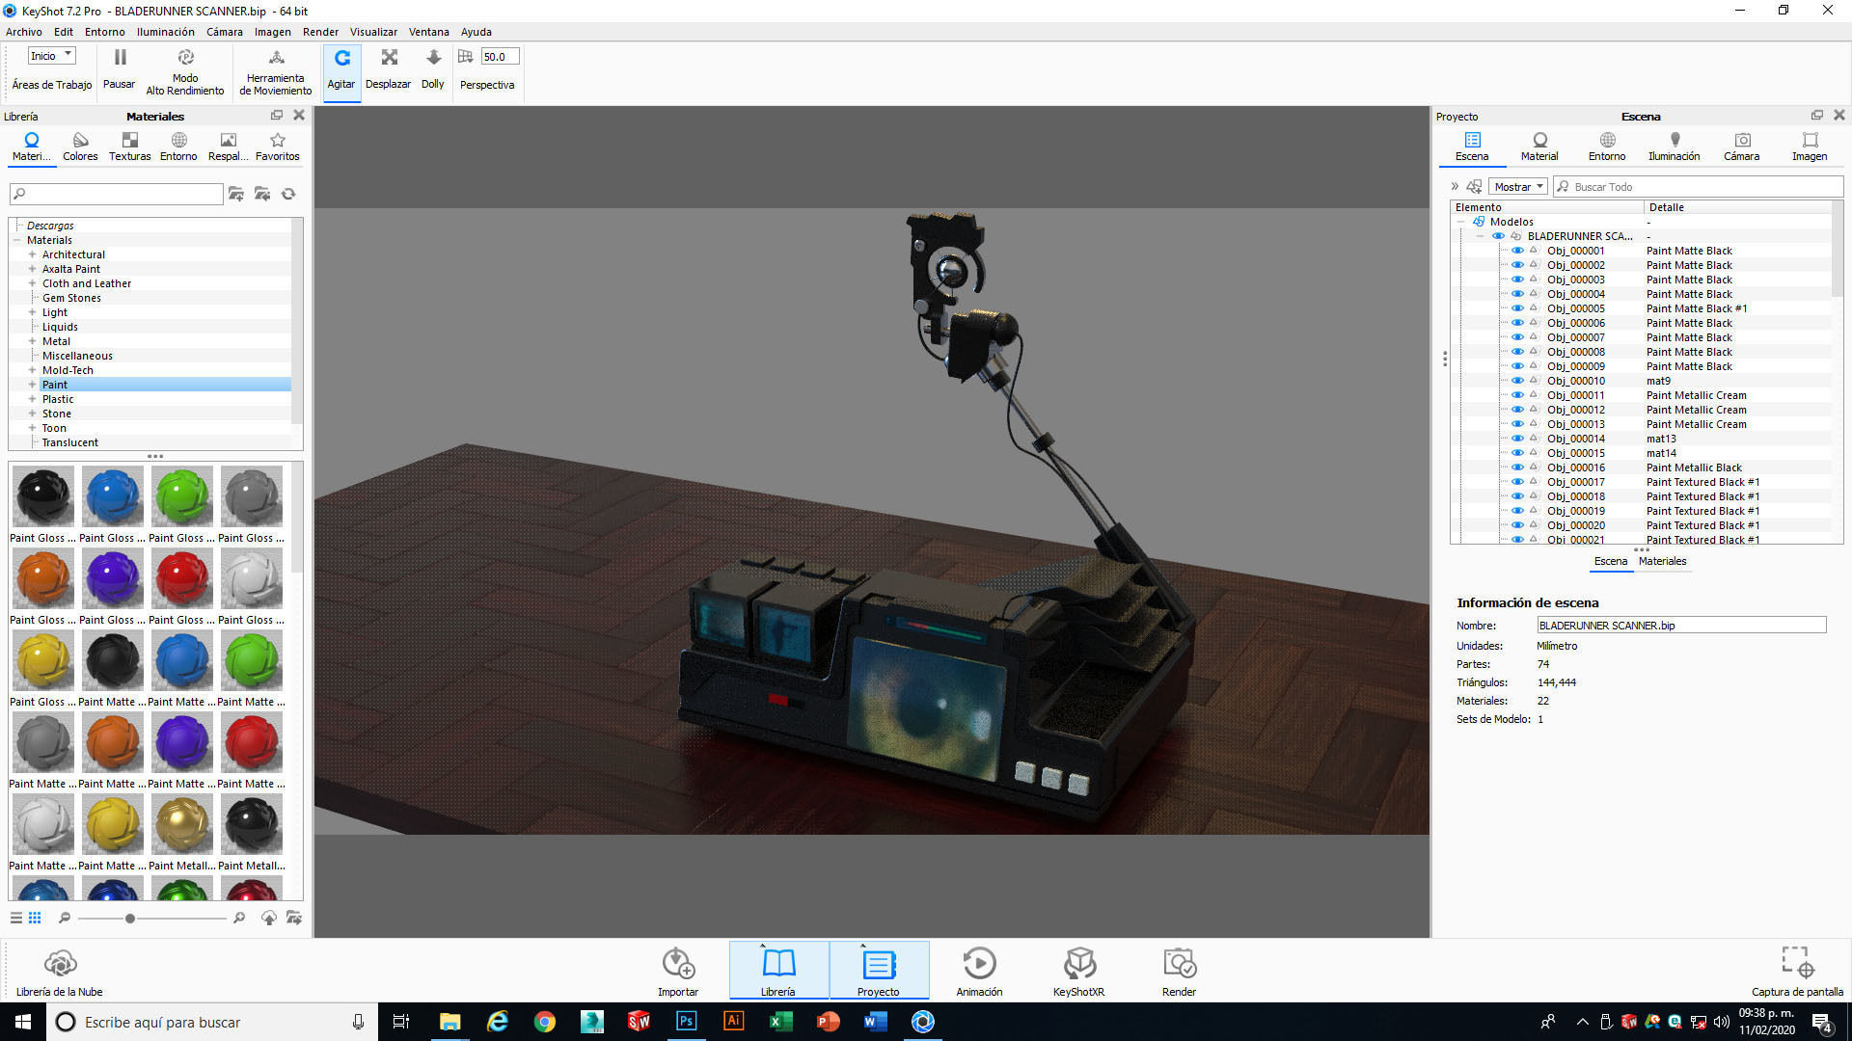Select Obj_000017 in the scene tree

[1576, 482]
